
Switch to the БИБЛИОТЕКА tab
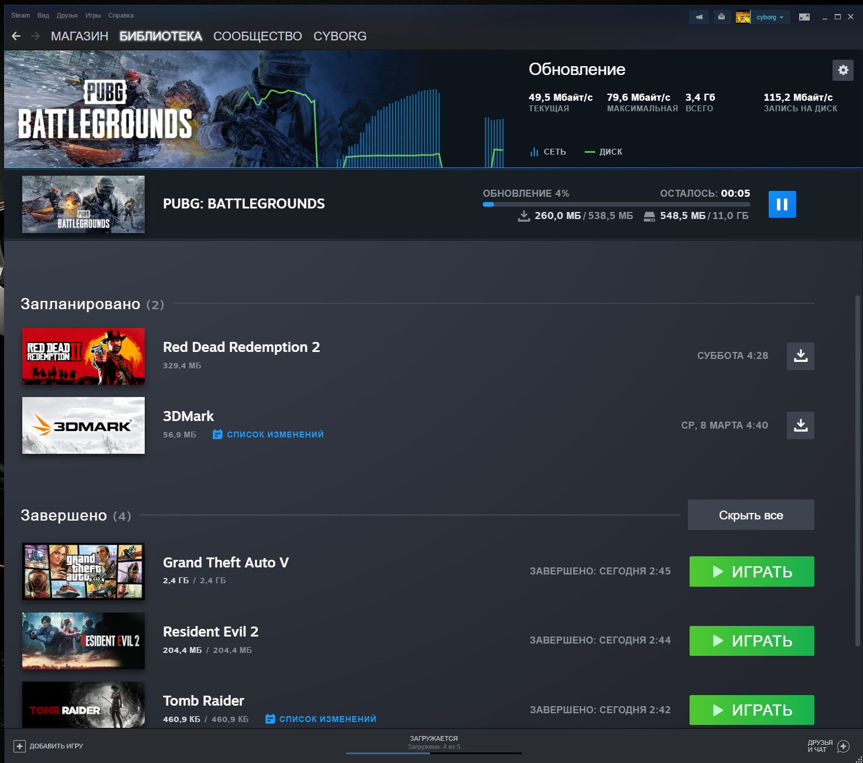point(161,36)
